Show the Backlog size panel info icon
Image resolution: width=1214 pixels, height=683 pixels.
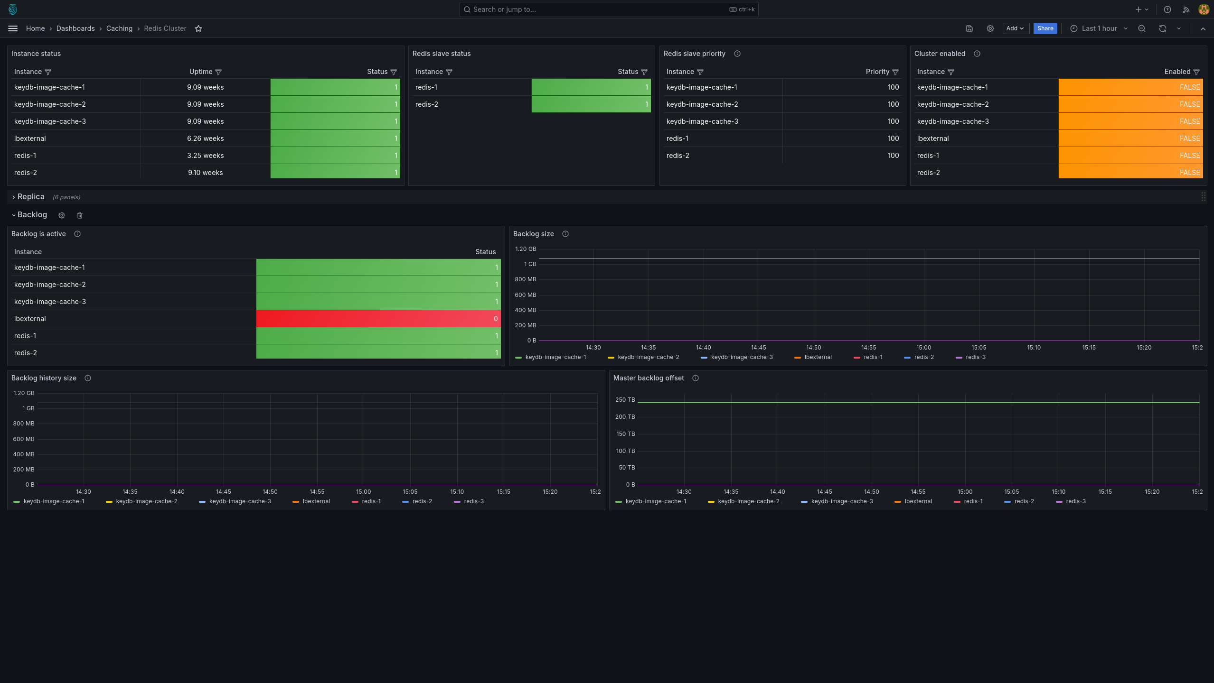[565, 234]
